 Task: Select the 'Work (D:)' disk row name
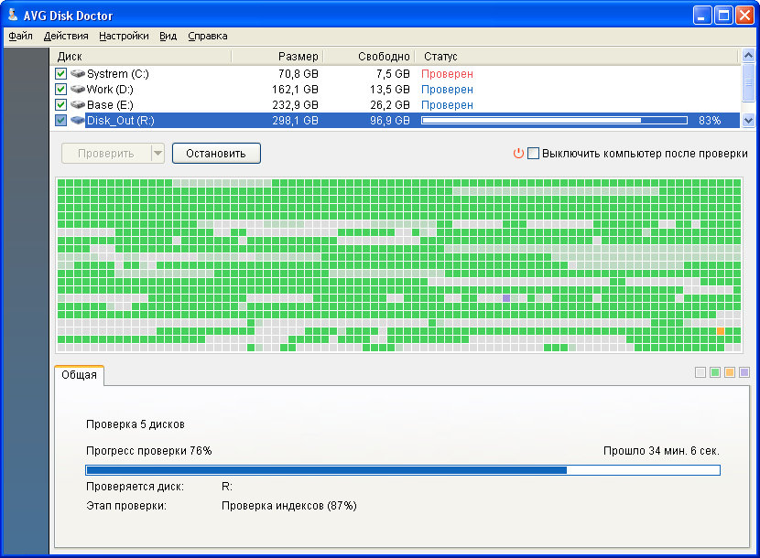click(110, 89)
